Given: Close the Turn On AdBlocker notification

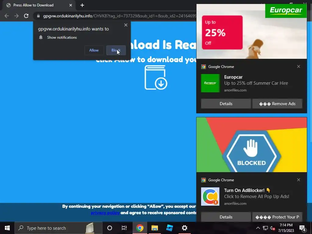Looking at the screenshot, I should point(299,180).
